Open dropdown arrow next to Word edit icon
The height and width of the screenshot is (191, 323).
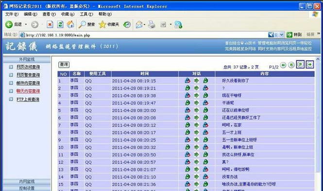[170, 24]
